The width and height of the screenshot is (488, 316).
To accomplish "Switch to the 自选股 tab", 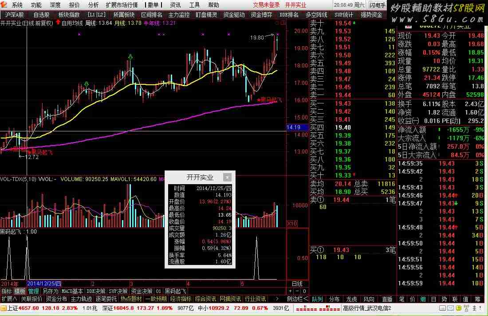I will [41, 15].
